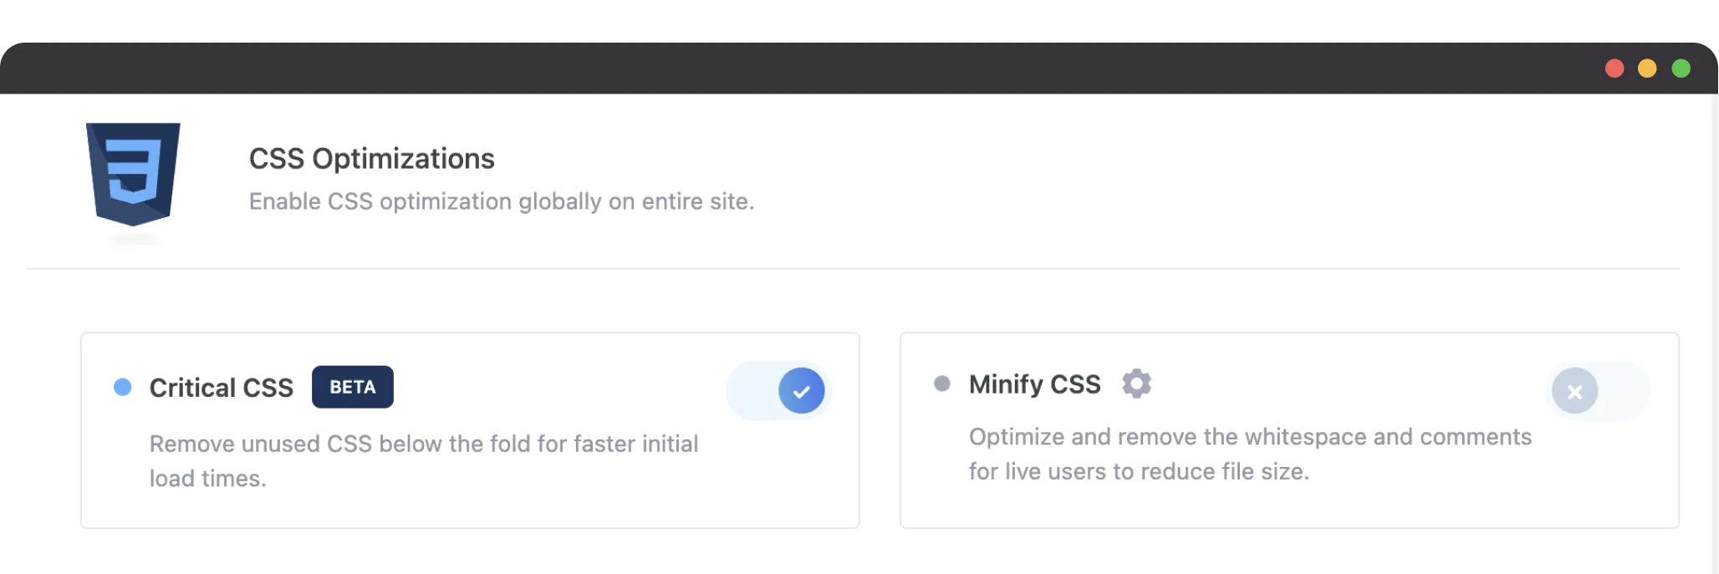Click the Critical CSS title

coord(222,388)
